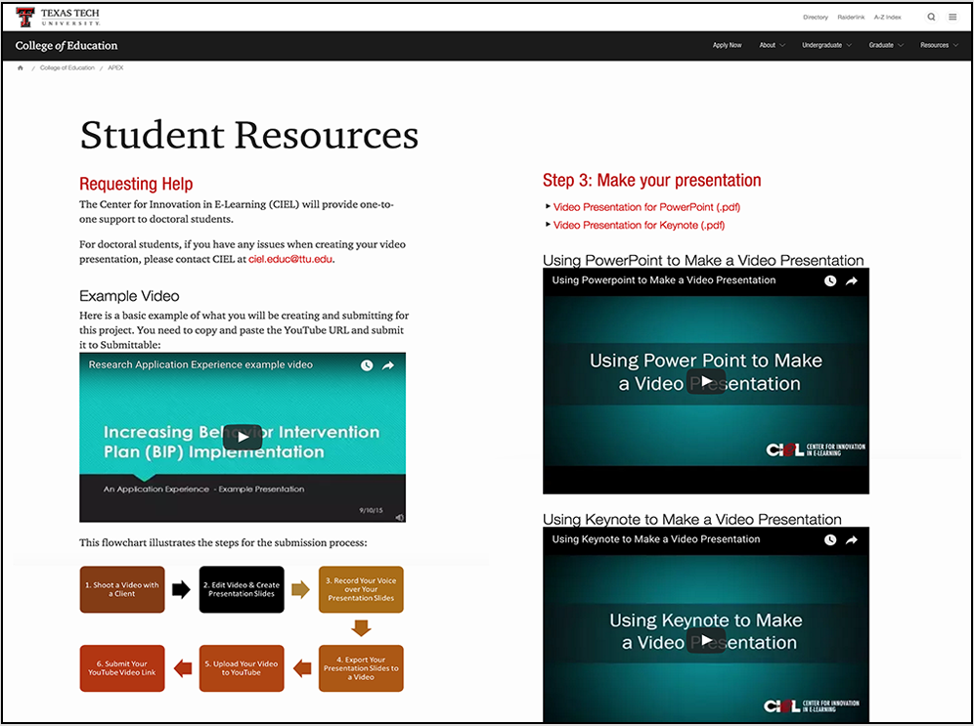Open Video Presentation for PowerPoint (.pdf)
The image size is (974, 726).
(646, 207)
